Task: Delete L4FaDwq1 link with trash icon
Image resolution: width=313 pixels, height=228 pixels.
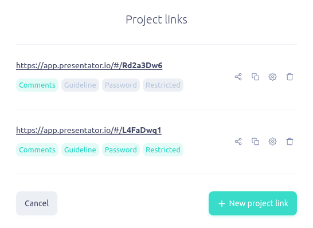Action: coord(289,141)
